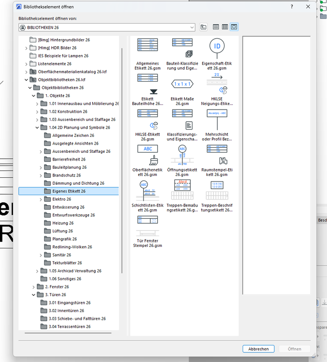Select the Ausgelegte Ansichten 26 folder

click(71, 143)
